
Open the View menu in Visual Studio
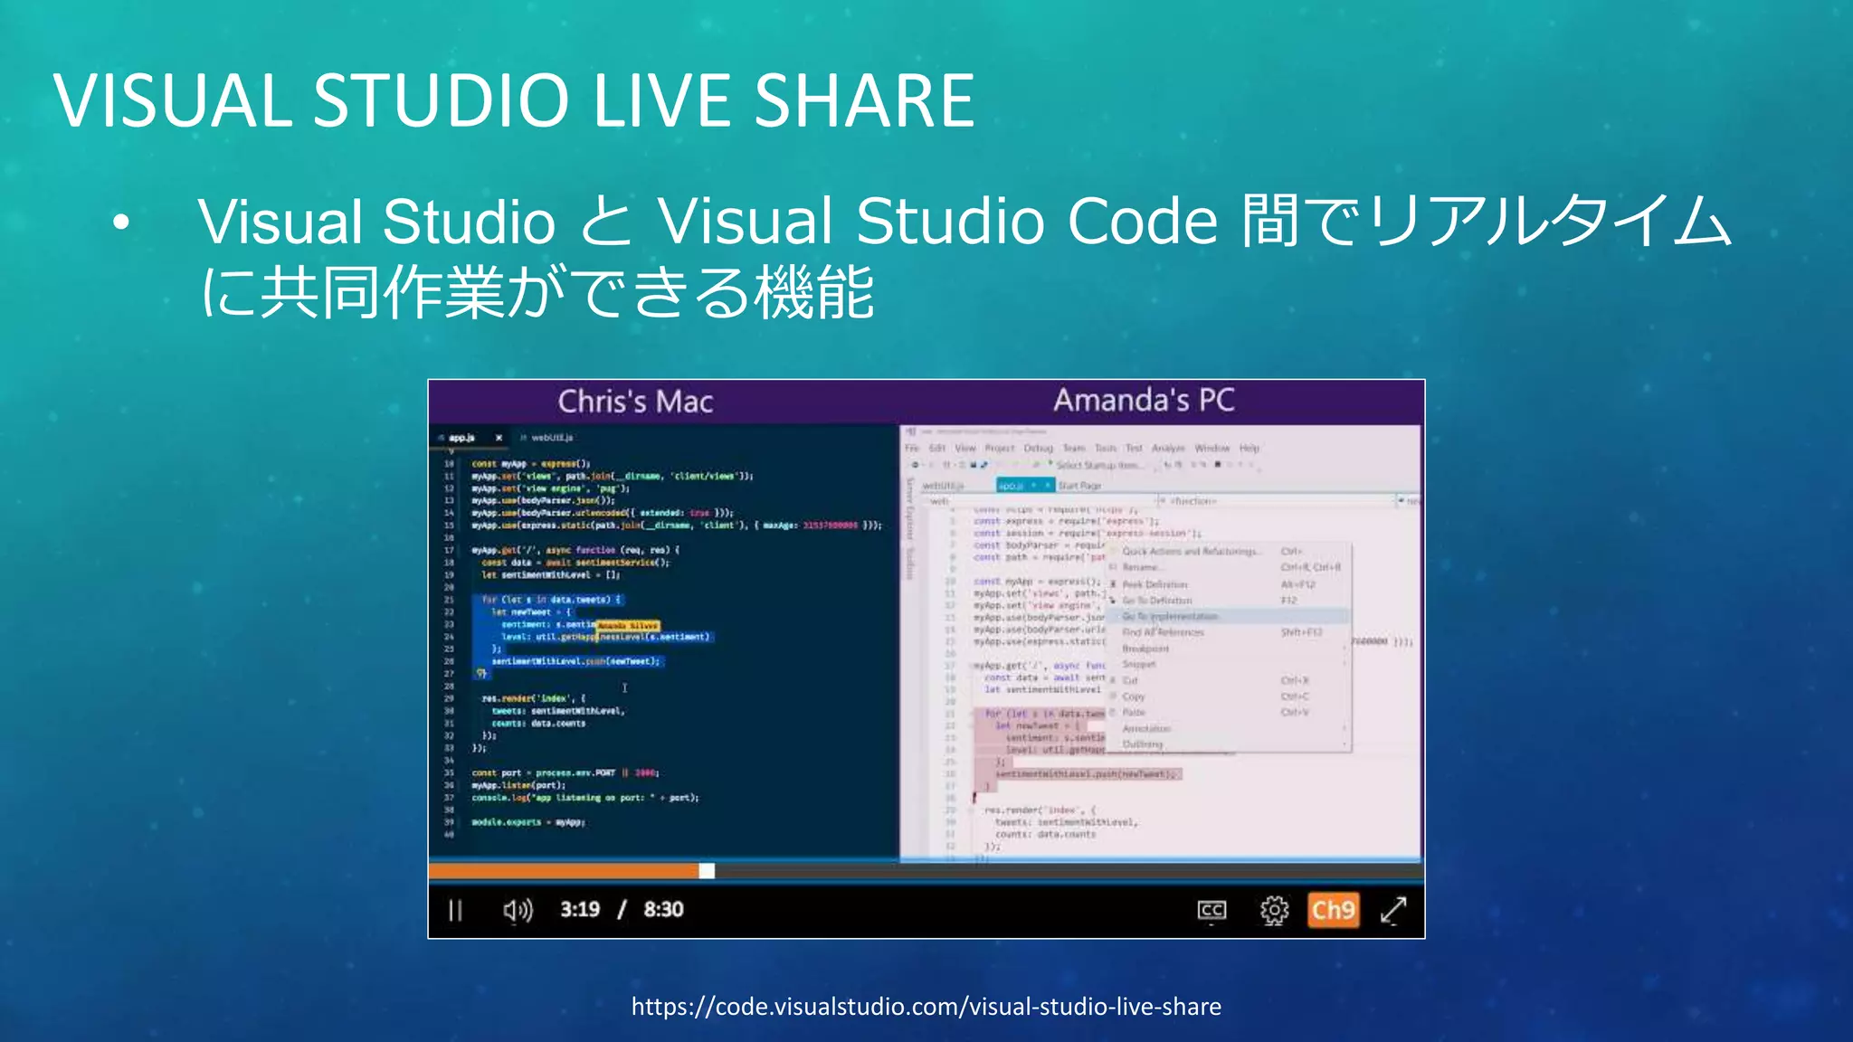[x=965, y=448]
